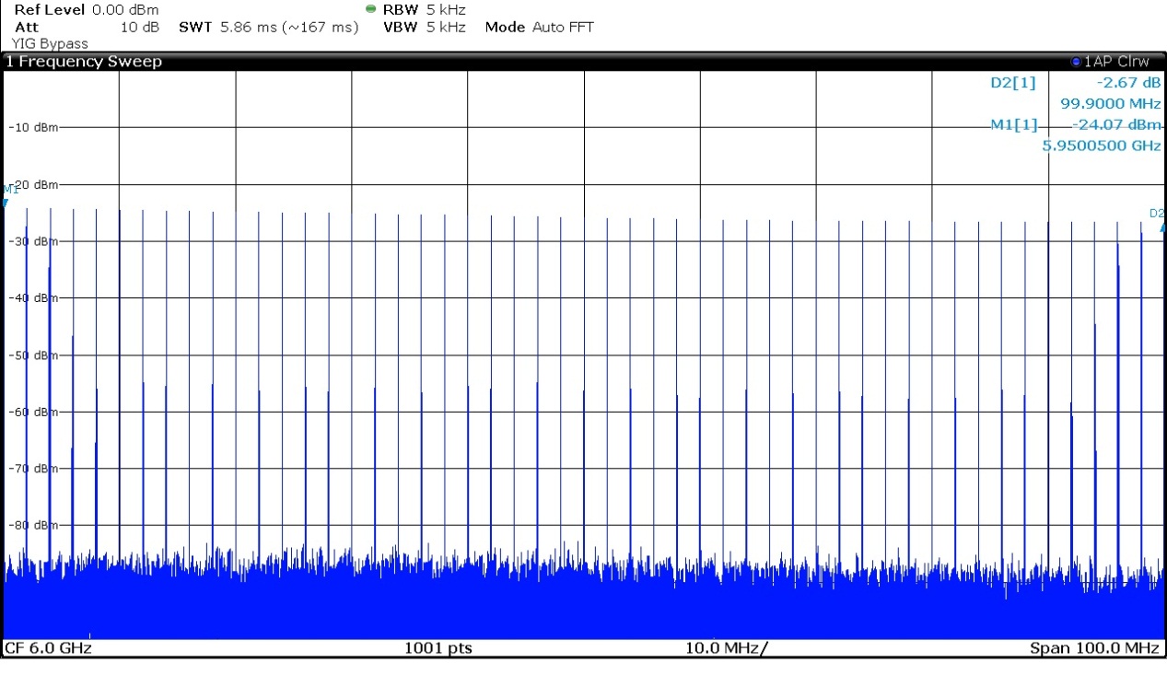
Task: Click the Span 100.0 MHz label
Action: [x=1093, y=648]
